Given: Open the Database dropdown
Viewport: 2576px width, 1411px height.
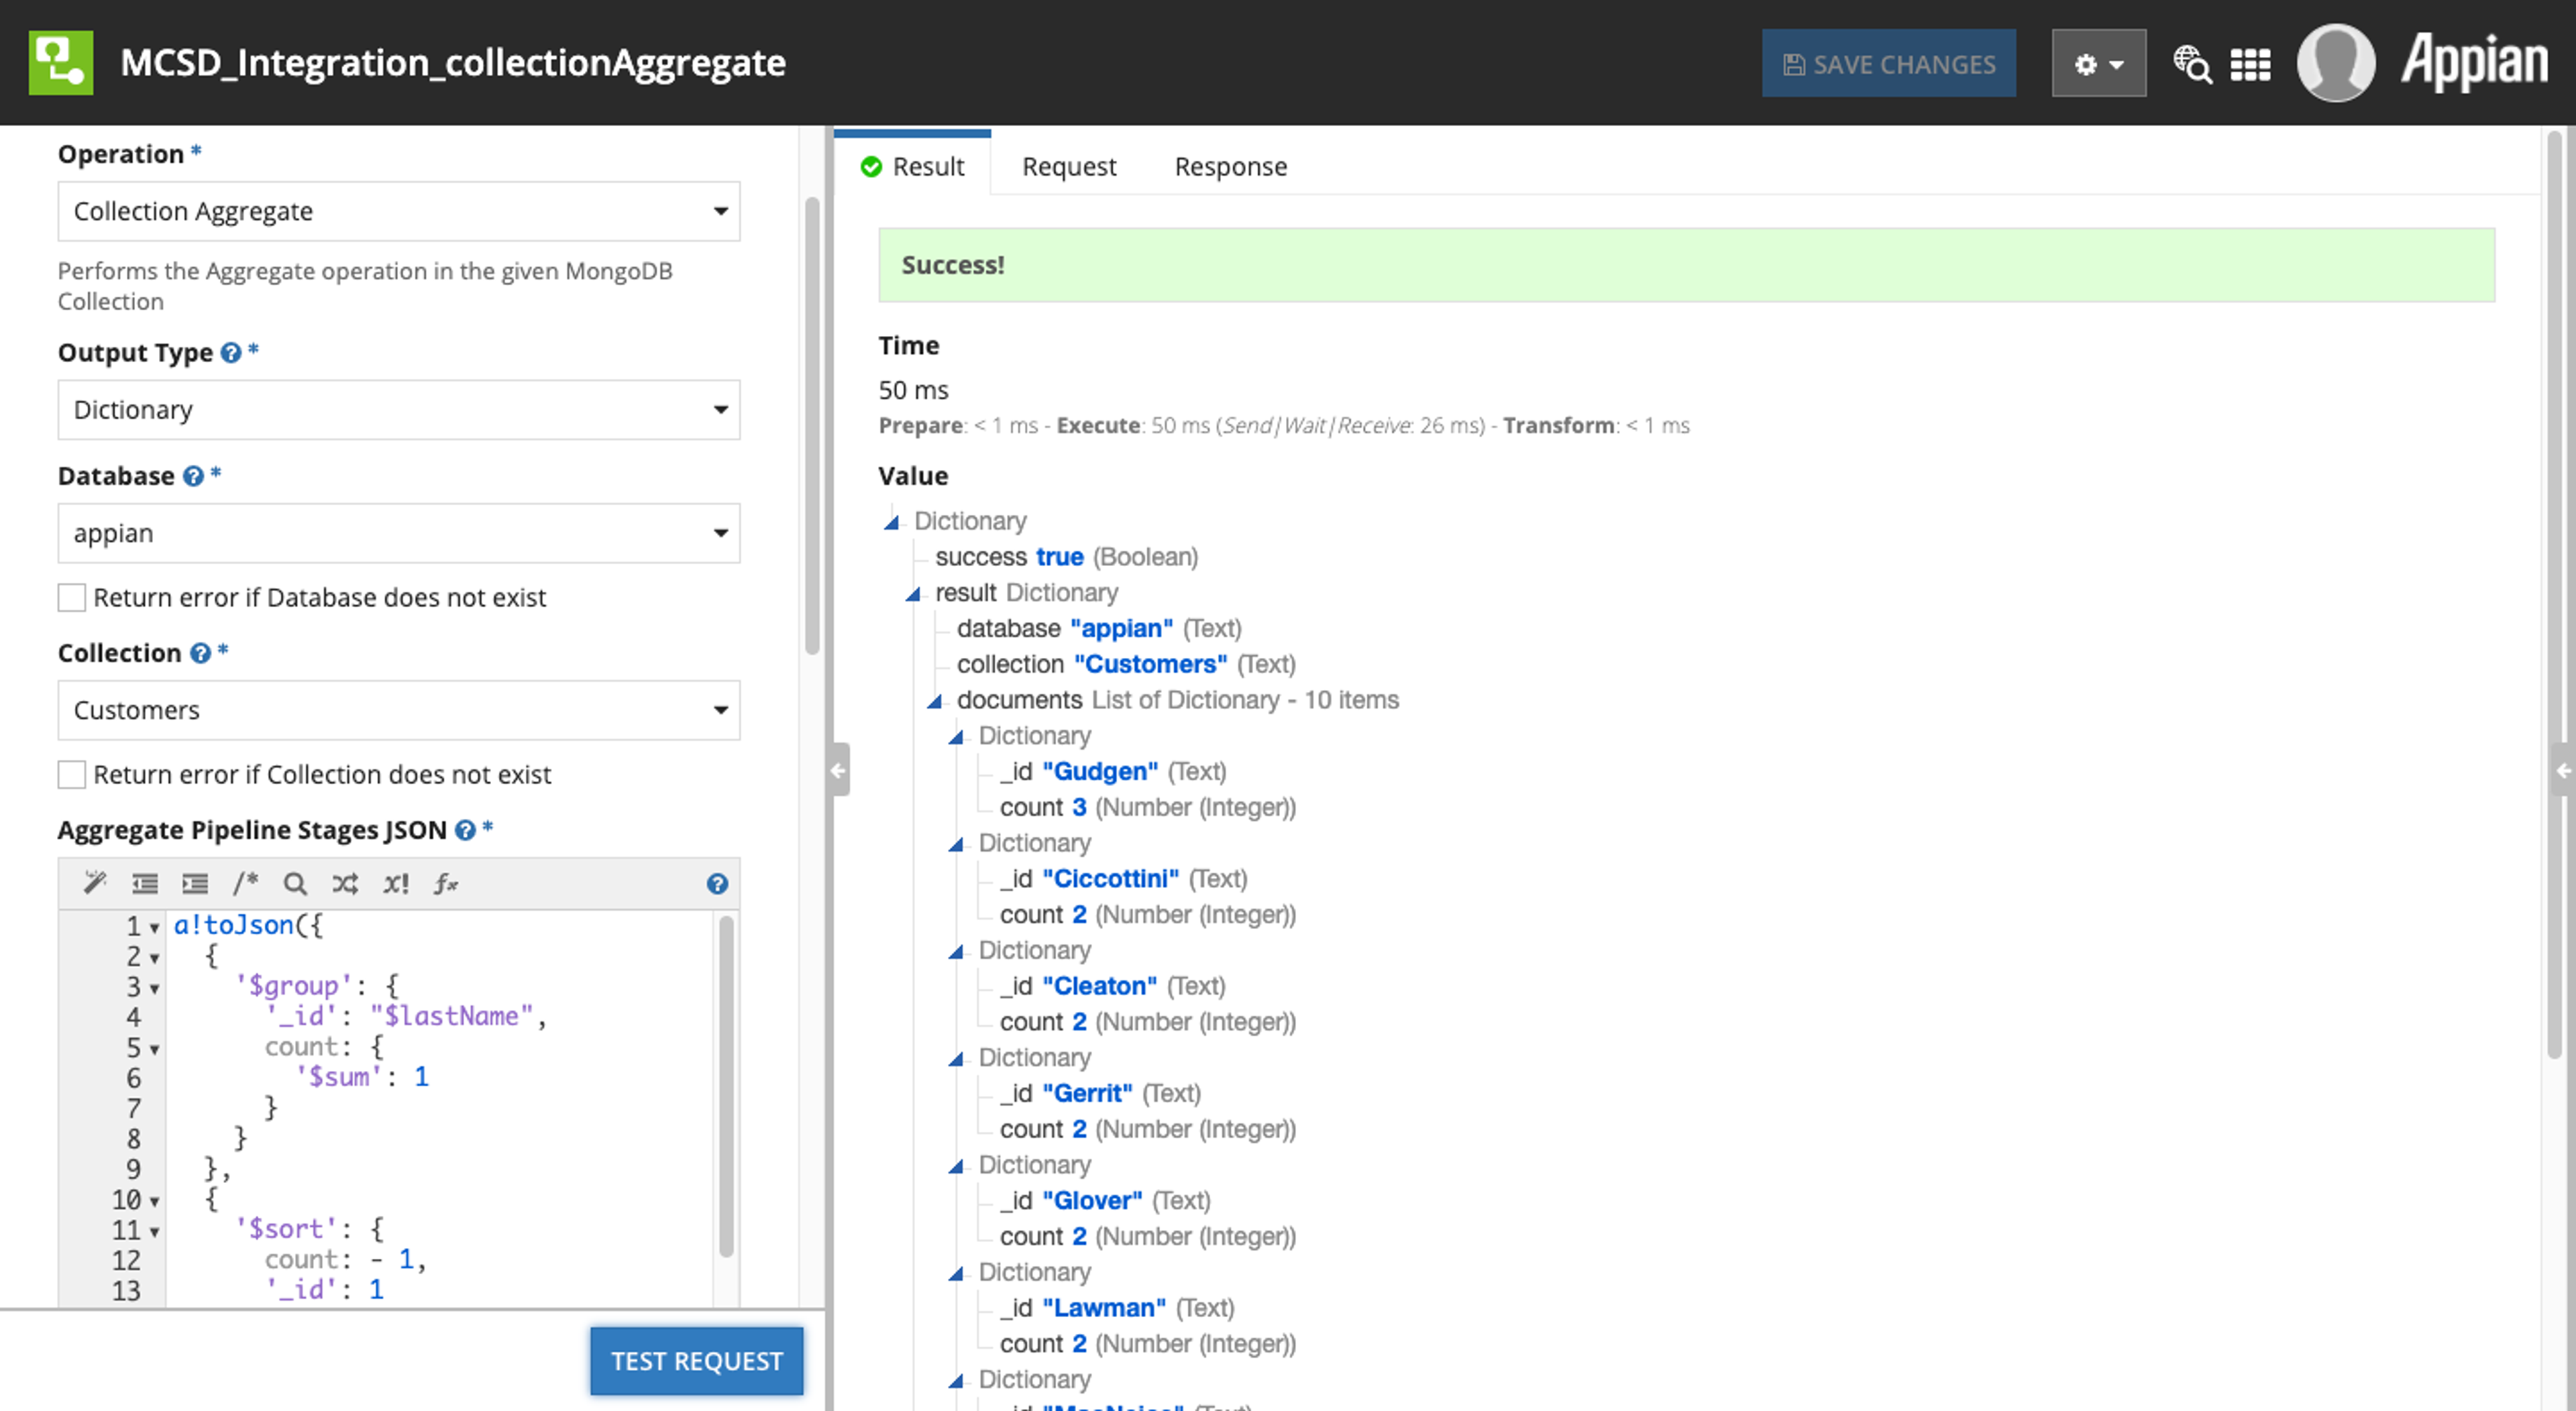Looking at the screenshot, I should pyautogui.click(x=399, y=533).
